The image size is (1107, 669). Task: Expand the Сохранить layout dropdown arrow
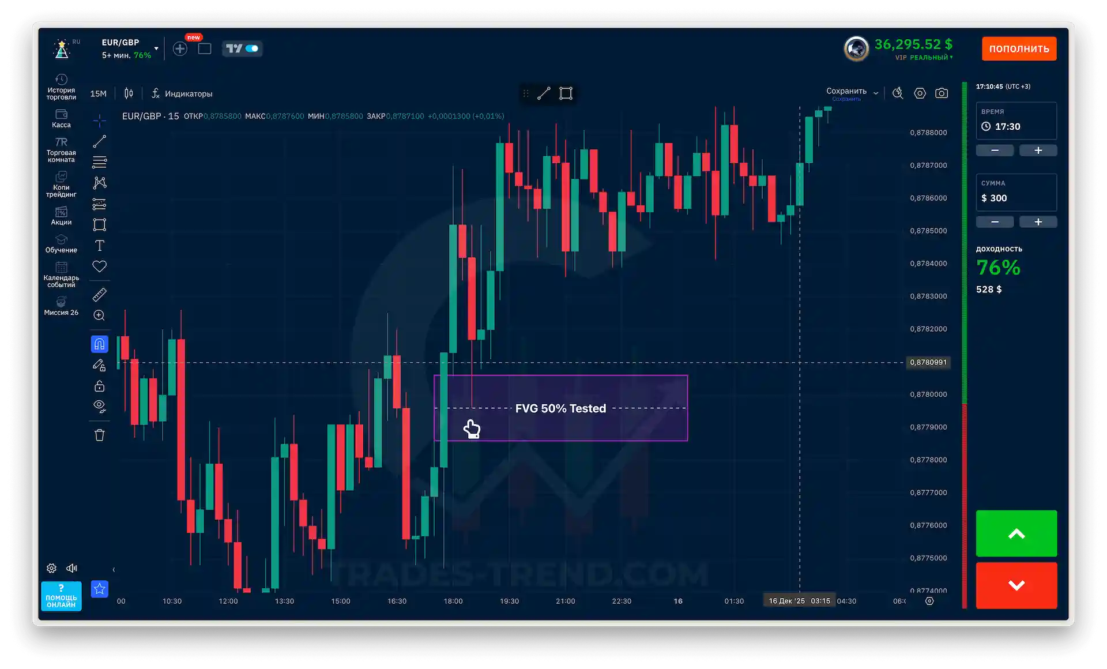click(x=876, y=93)
